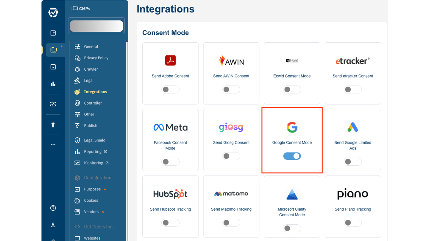Select the CMPs folder icon in left rail
This screenshot has height=241, width=429.
coord(53,50)
